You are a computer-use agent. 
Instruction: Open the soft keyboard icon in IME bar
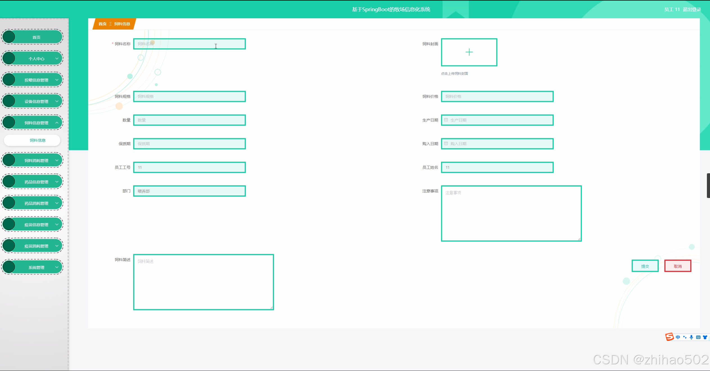click(698, 337)
